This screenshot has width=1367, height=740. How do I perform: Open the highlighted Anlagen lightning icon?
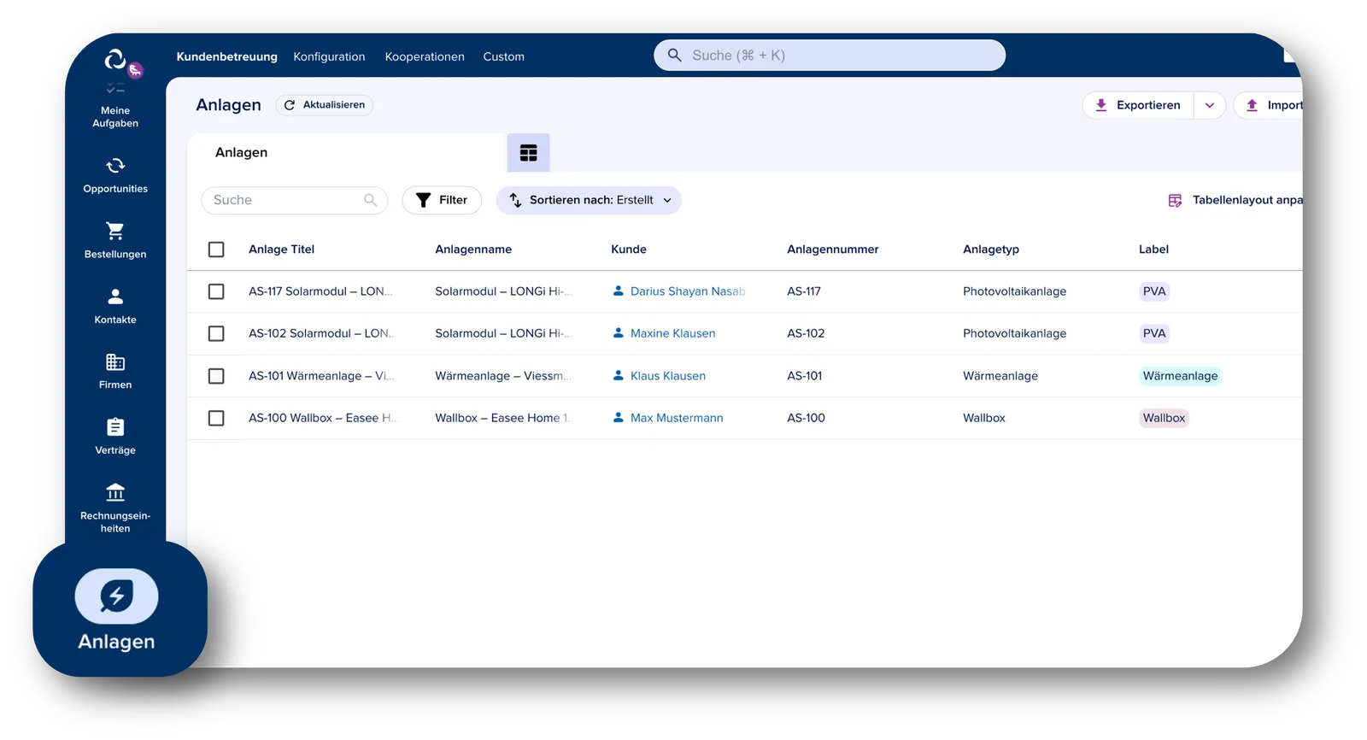click(117, 596)
